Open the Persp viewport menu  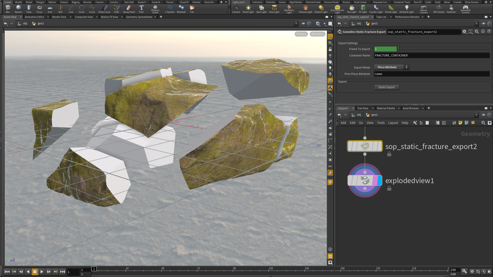click(x=301, y=34)
